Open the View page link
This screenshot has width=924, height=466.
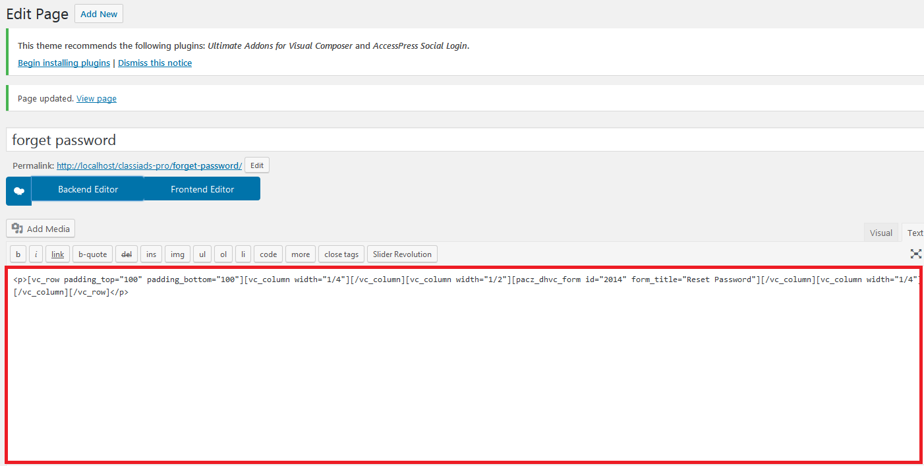pos(96,99)
